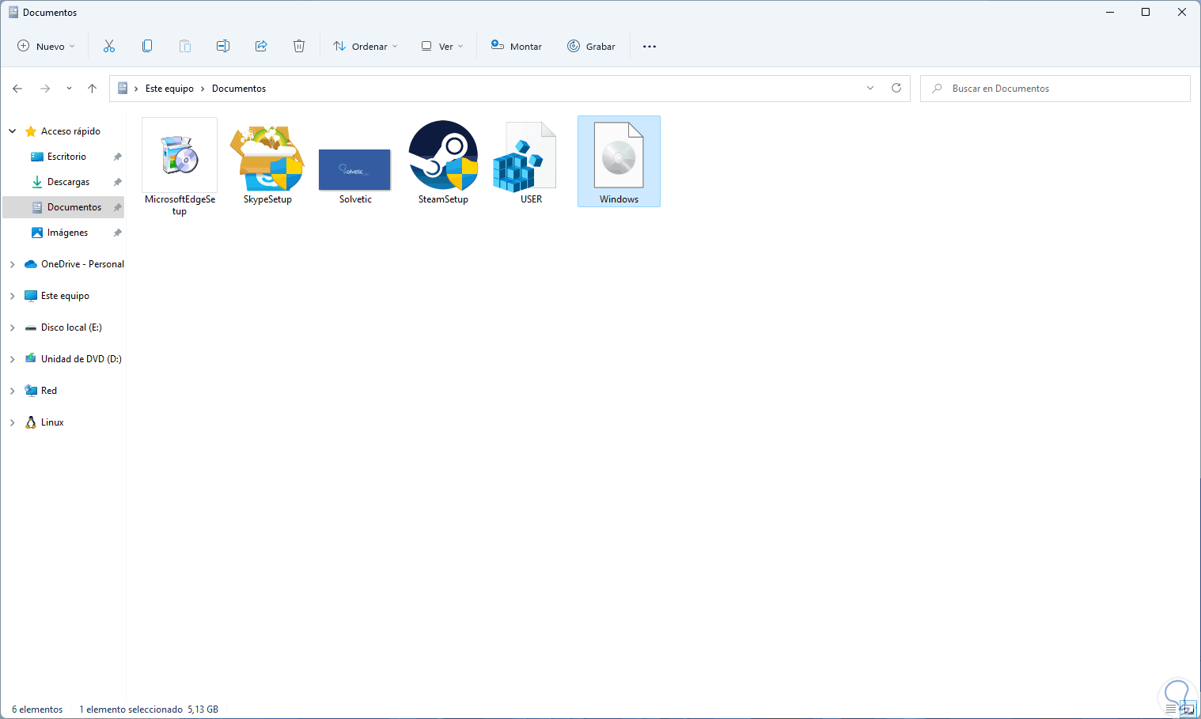Open the Nuevo dropdown menu
Screen dimensions: 1201x719
[x=46, y=47]
